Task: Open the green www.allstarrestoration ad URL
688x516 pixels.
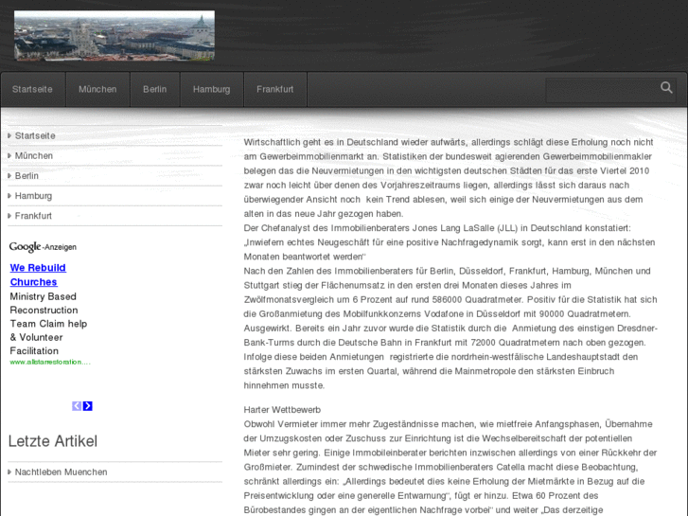Action: [50, 362]
